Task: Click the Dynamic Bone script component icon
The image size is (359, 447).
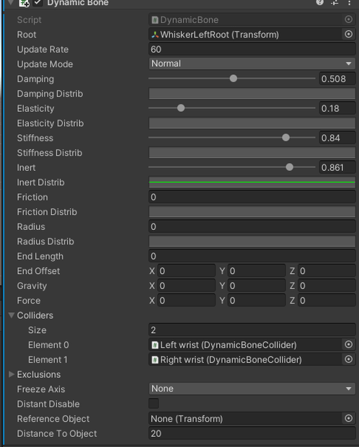Action: (x=24, y=3)
